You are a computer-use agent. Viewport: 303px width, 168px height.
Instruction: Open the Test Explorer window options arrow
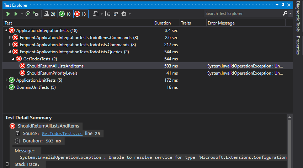[x=277, y=5]
